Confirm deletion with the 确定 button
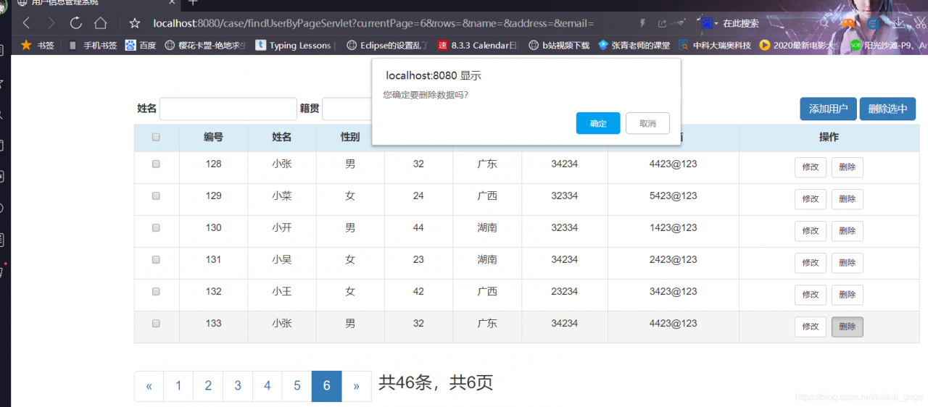The height and width of the screenshot is (407, 928). click(x=598, y=123)
